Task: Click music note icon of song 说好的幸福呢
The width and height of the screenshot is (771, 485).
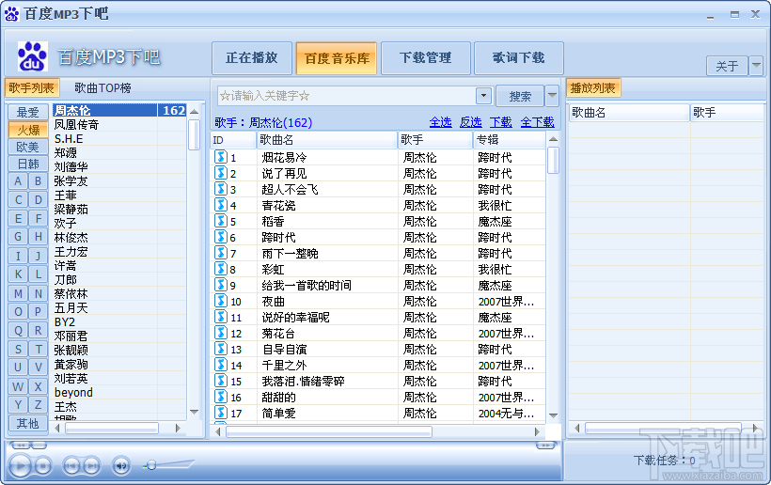Action: pos(221,317)
